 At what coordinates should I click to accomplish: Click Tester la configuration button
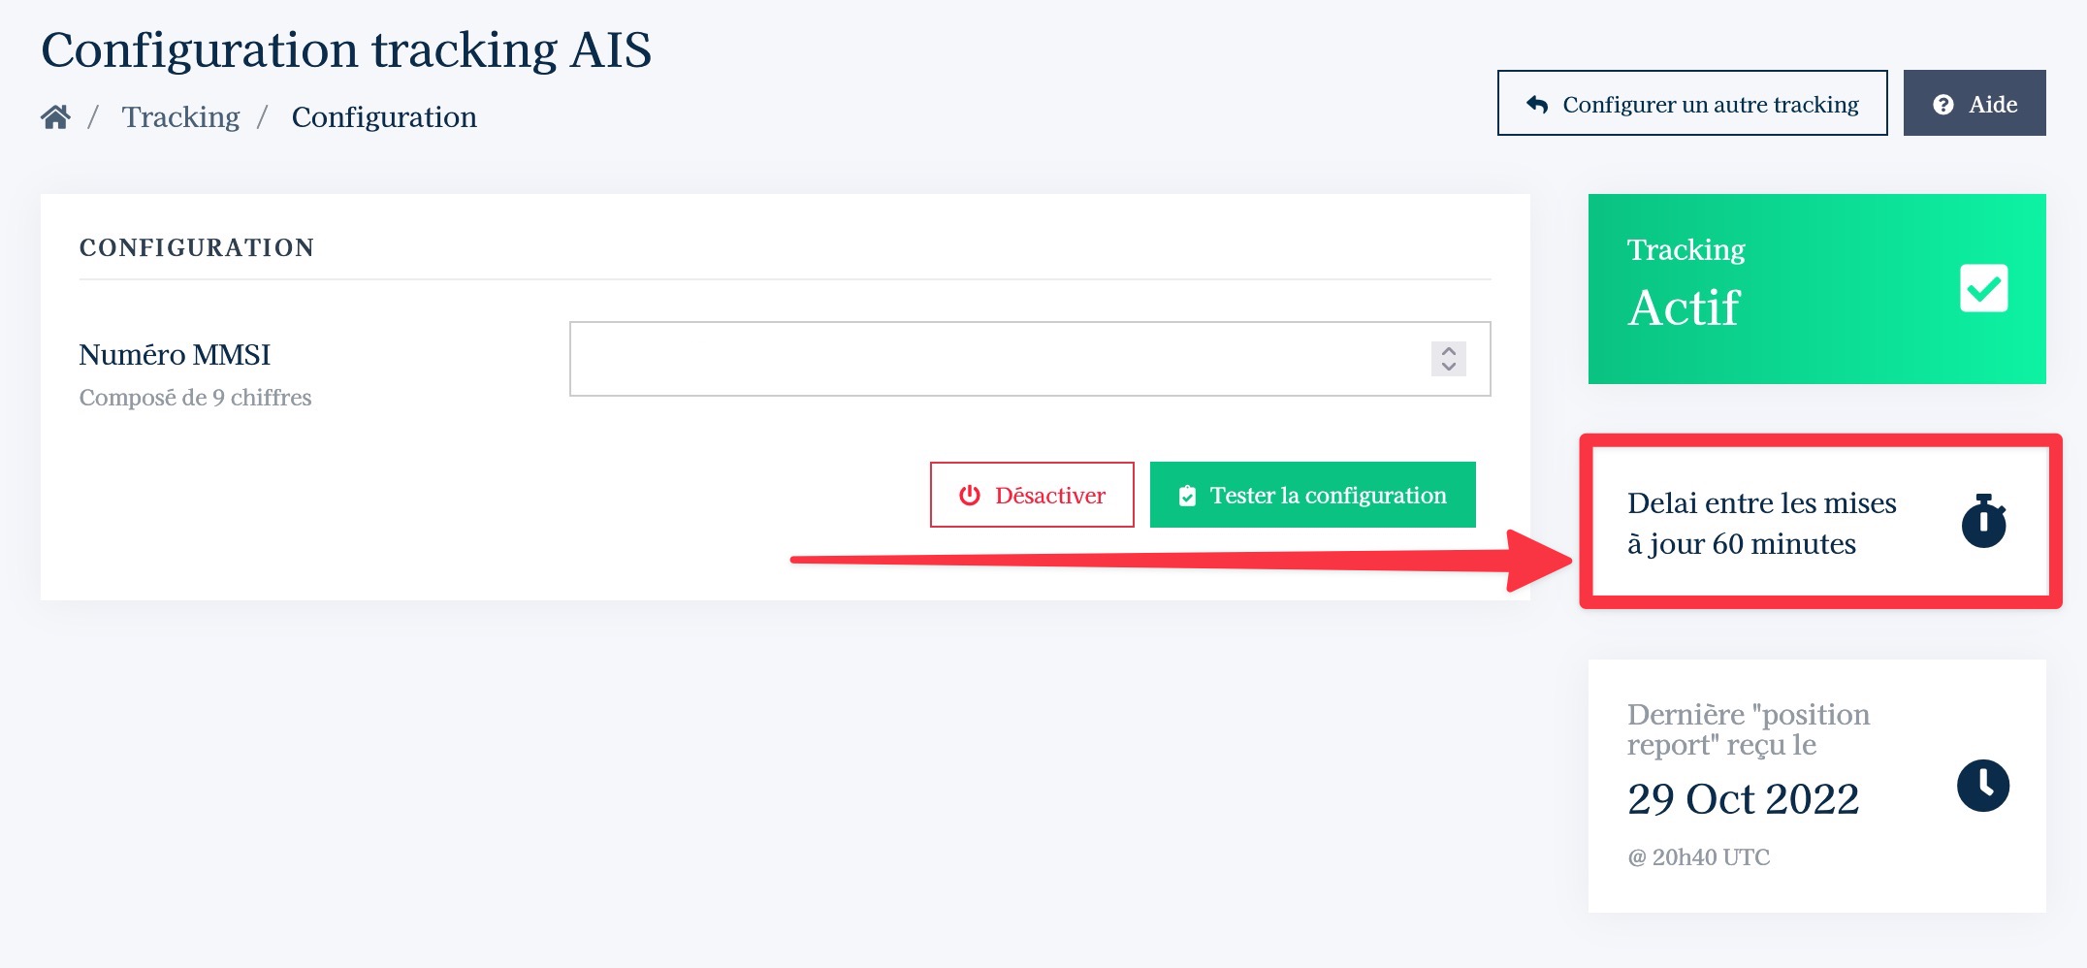click(x=1313, y=495)
